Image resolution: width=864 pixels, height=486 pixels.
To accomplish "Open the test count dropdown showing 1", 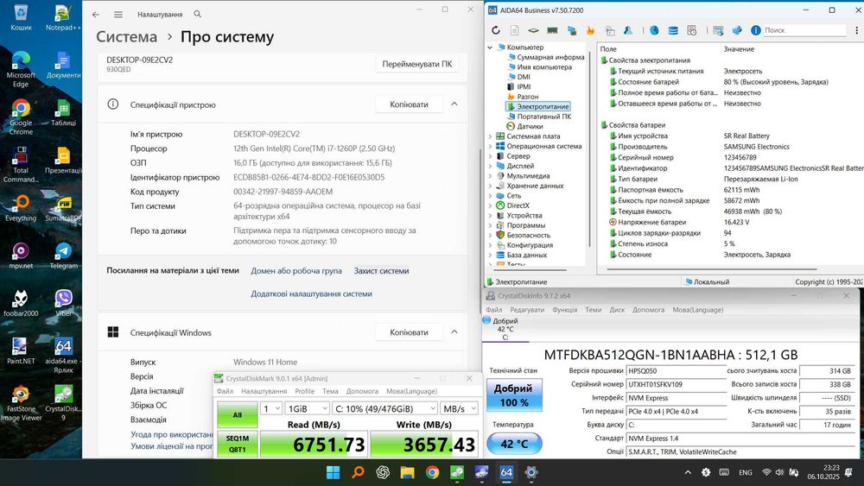I will coord(270,408).
